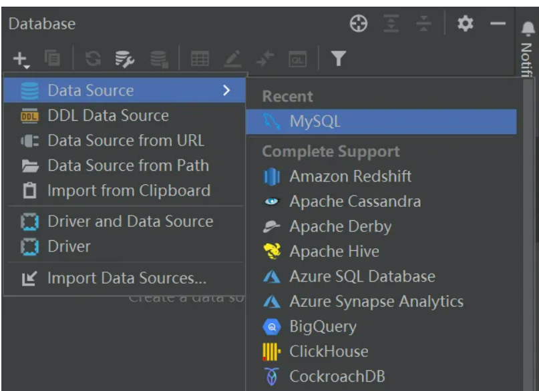The width and height of the screenshot is (539, 391).
Task: Select Azure Synapse Analytics
Action: 381,302
